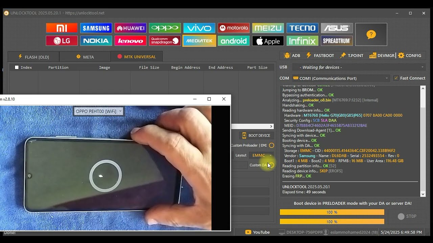
Task: Click the eslammohamed2024 account entry
Action: tap(351, 232)
